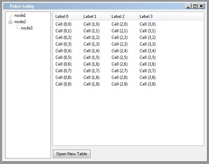
Task: Collapse the node2 tree expander
Action: click(x=10, y=22)
